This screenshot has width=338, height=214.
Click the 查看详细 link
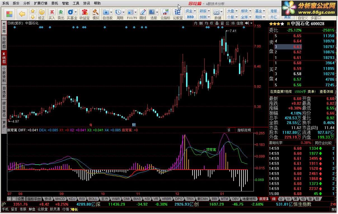[326, 91]
